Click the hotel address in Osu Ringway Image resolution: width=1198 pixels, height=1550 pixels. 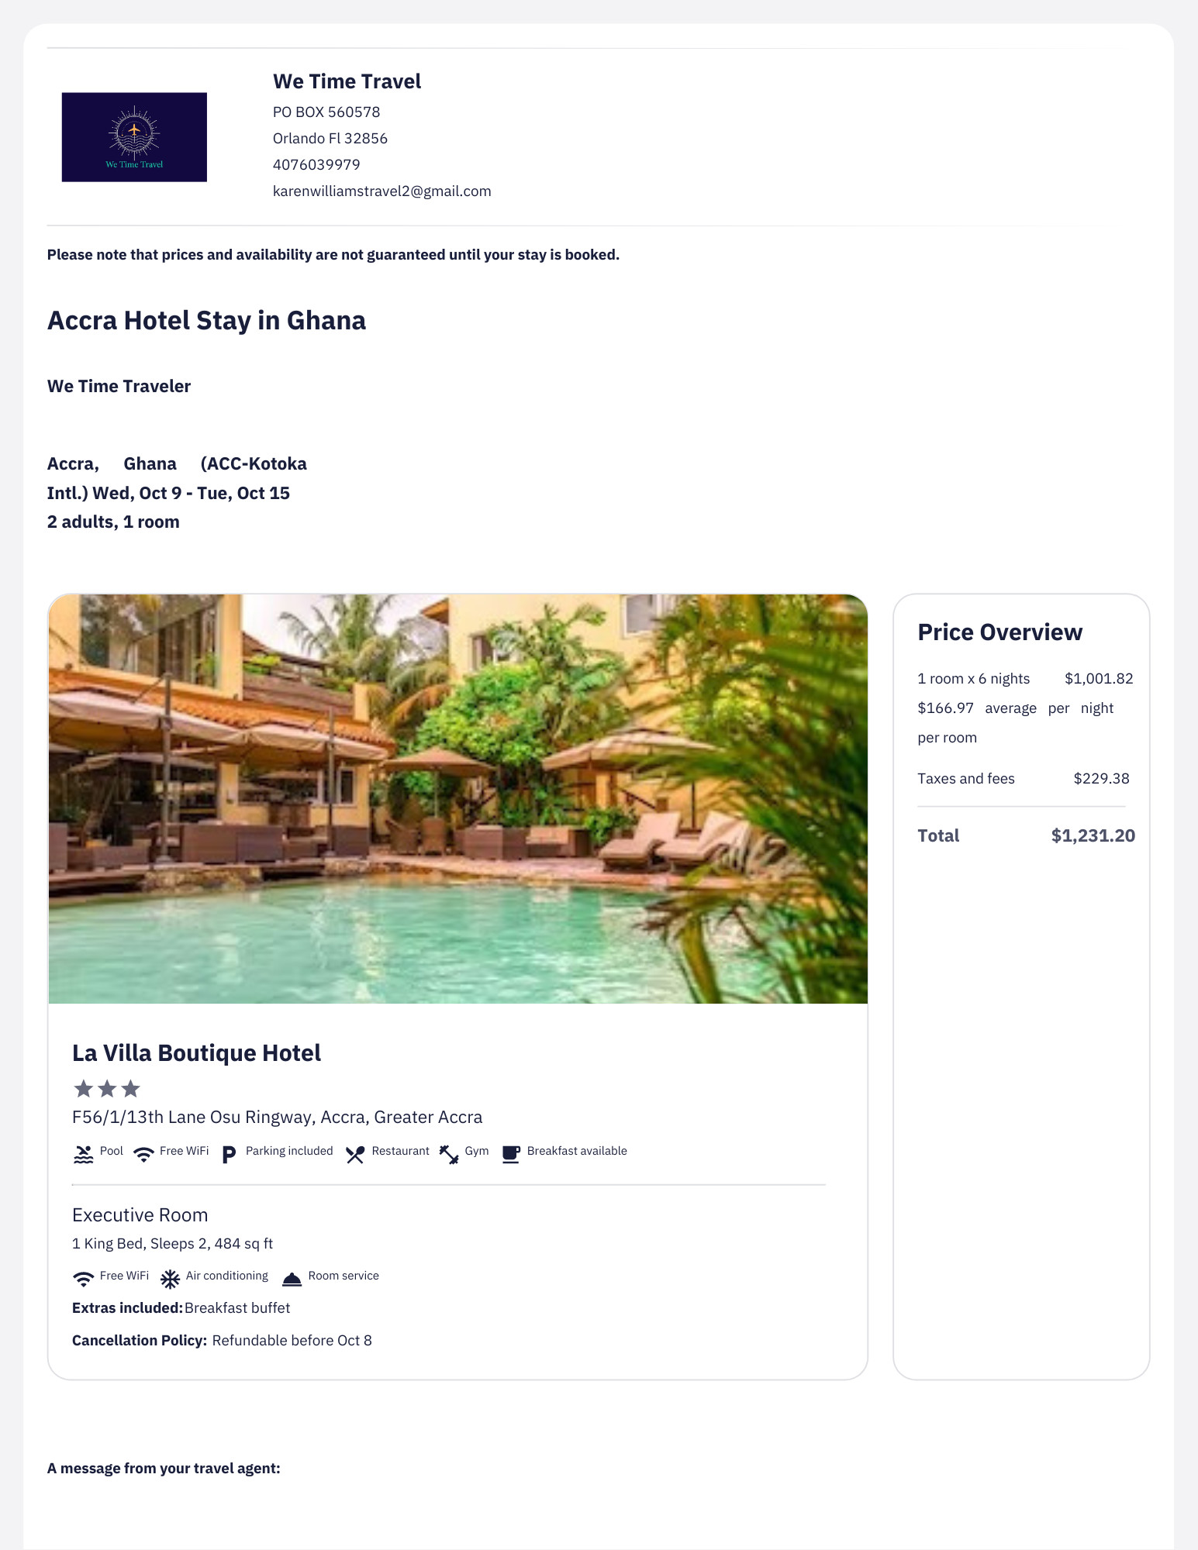click(277, 1117)
